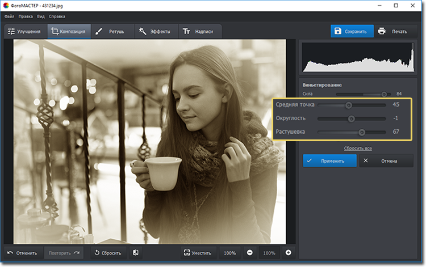This screenshot has height=267, width=426.
Task: Click the Сохранить save button
Action: 352,31
